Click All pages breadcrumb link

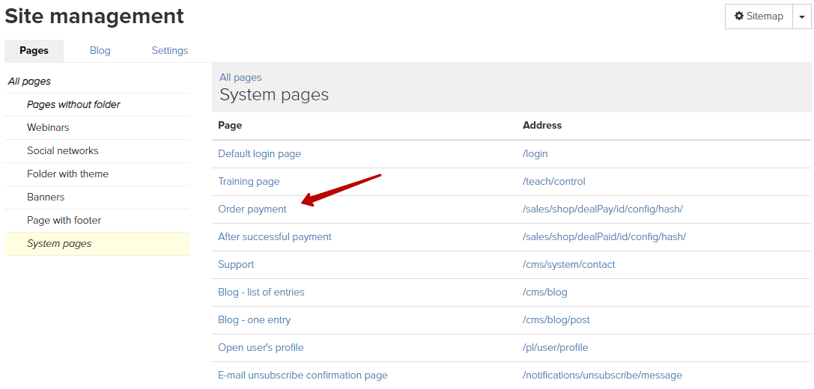point(240,77)
